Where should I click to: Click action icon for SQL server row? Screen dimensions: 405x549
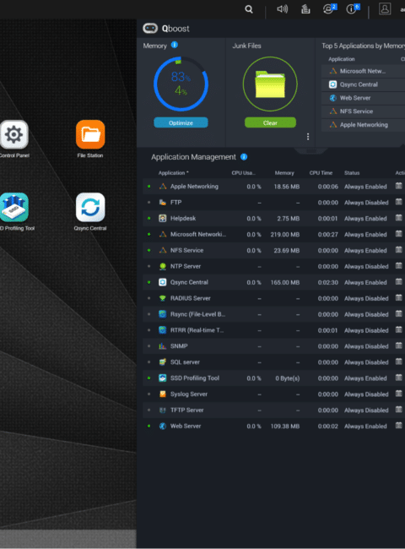click(x=399, y=361)
